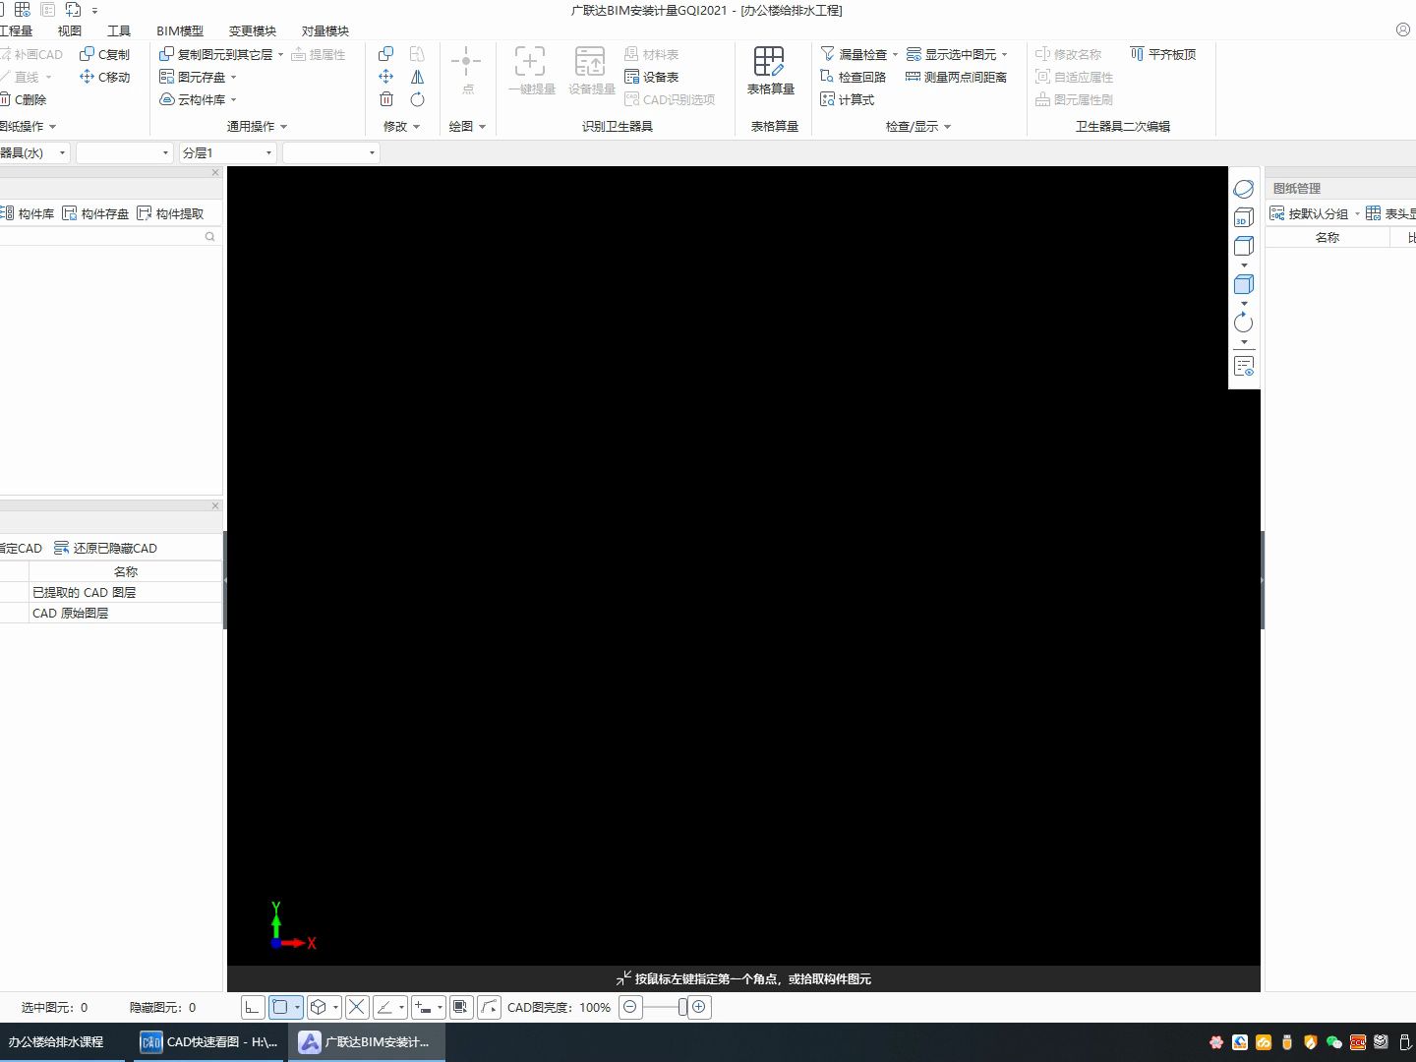The height and width of the screenshot is (1062, 1416).
Task: Select 已提取的 CAD 图层 row
Action: 111,592
